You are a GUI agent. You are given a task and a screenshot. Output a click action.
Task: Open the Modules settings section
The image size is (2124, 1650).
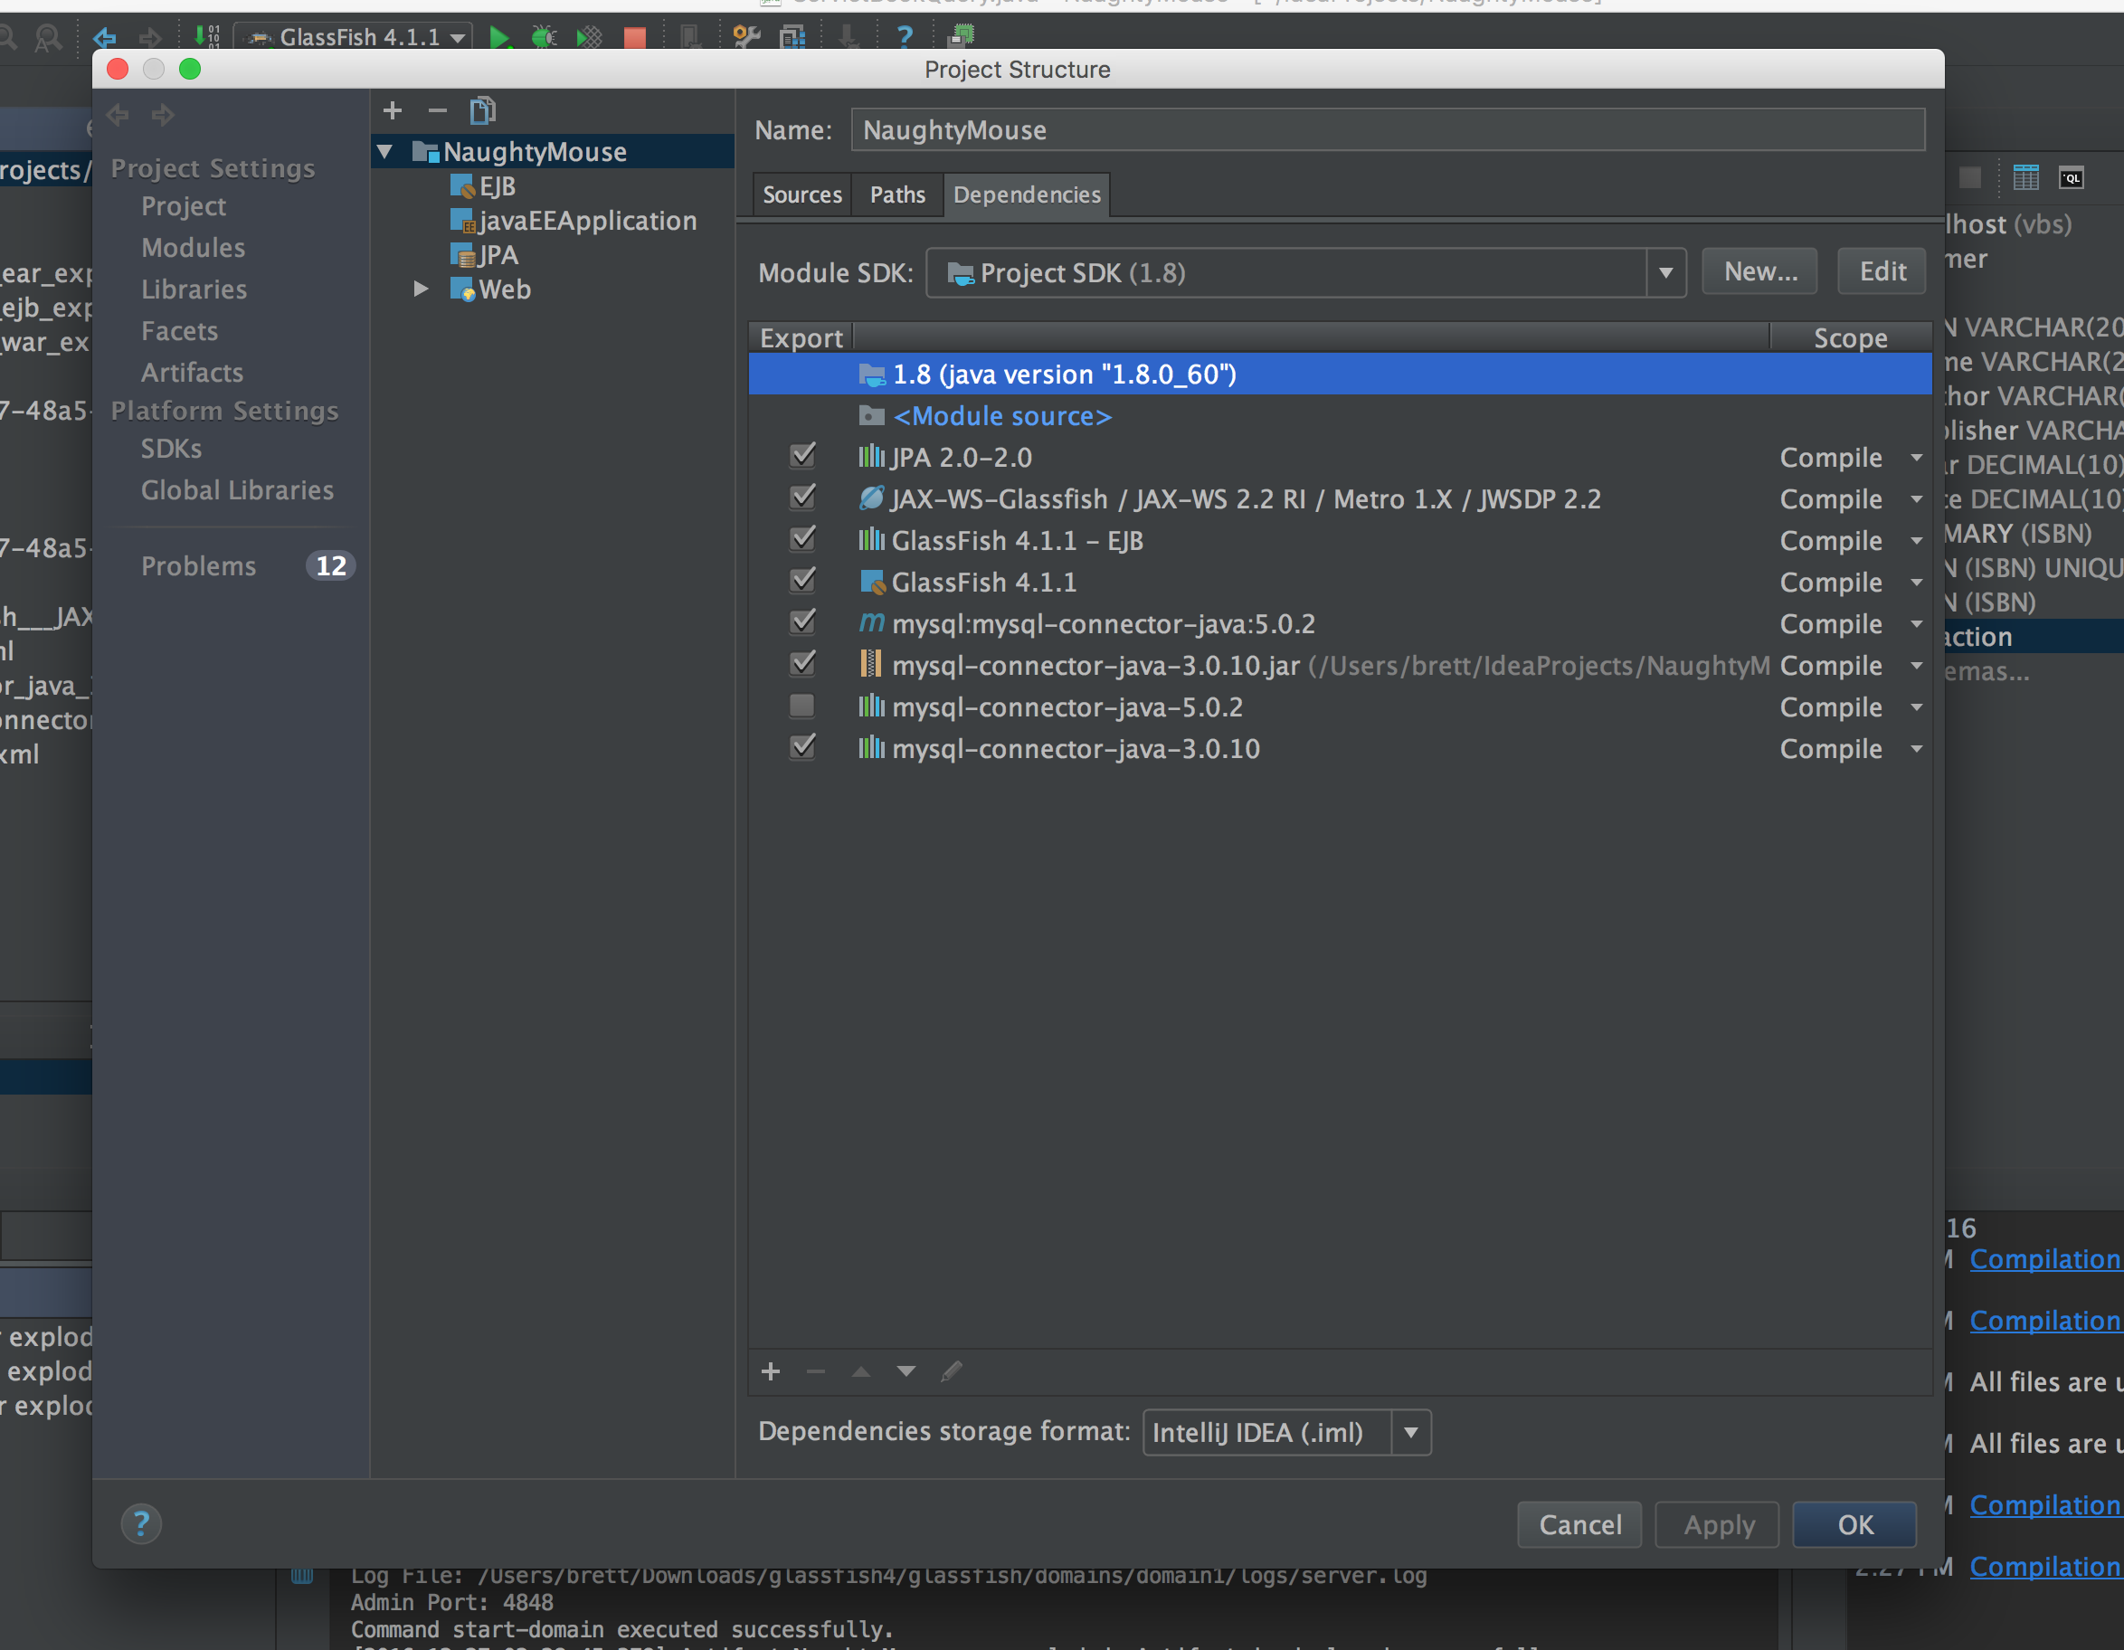(193, 248)
